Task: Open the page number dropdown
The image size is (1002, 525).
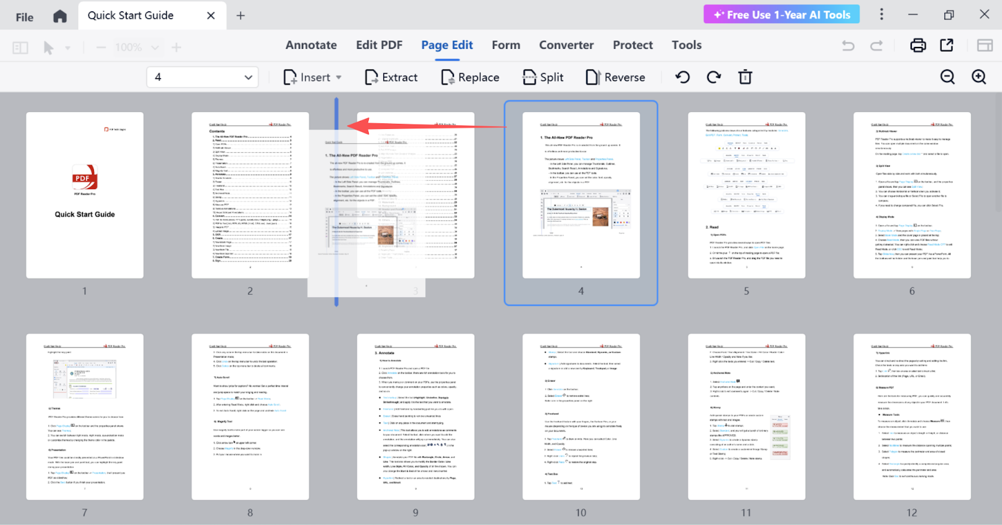Action: click(x=248, y=78)
